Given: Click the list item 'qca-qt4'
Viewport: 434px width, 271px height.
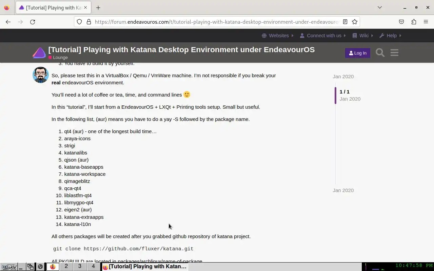Looking at the screenshot, I should click(73, 188).
